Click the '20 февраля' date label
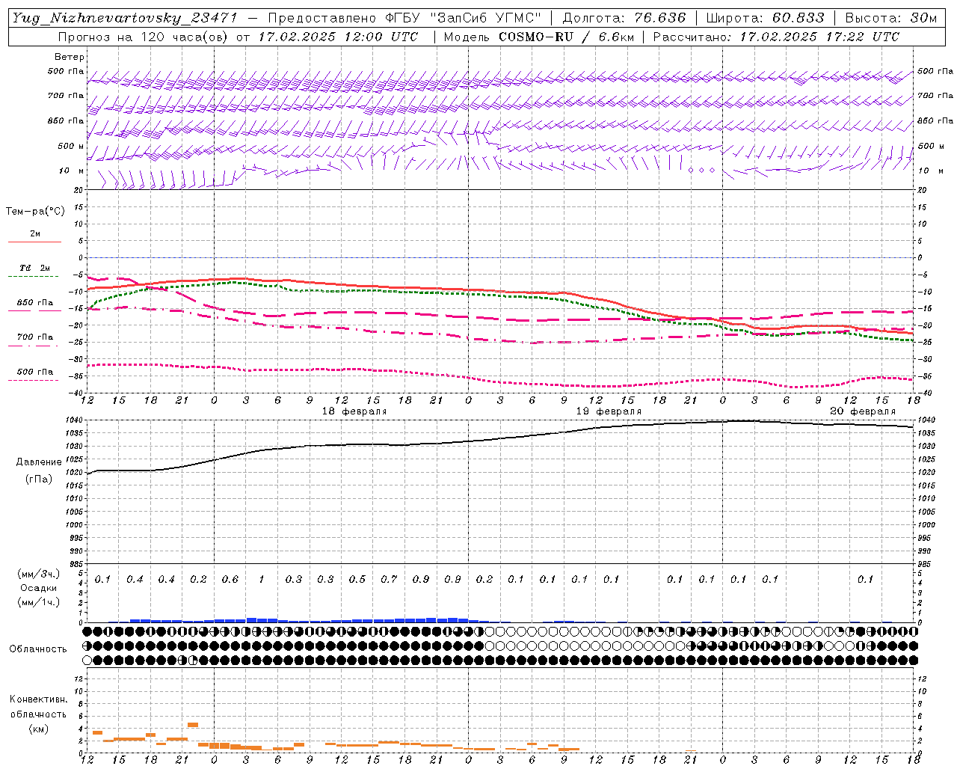 (x=863, y=411)
